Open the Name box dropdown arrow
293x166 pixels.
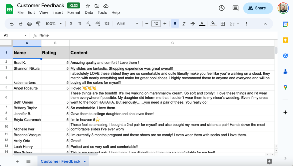coord(25,35)
